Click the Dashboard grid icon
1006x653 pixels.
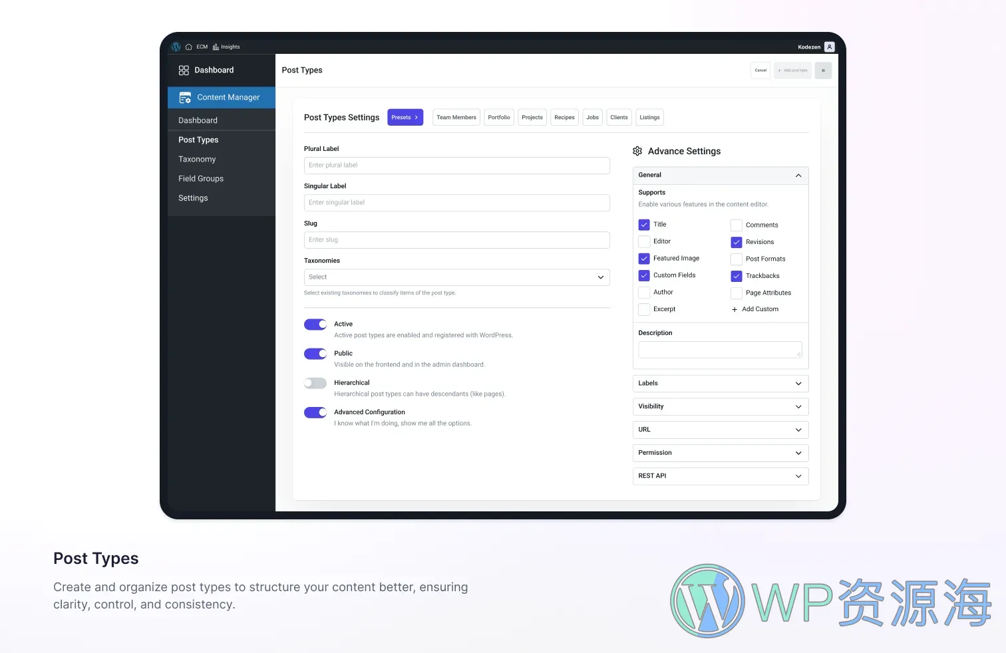tap(184, 70)
